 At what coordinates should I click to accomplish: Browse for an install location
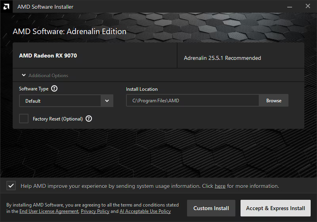[x=274, y=100]
